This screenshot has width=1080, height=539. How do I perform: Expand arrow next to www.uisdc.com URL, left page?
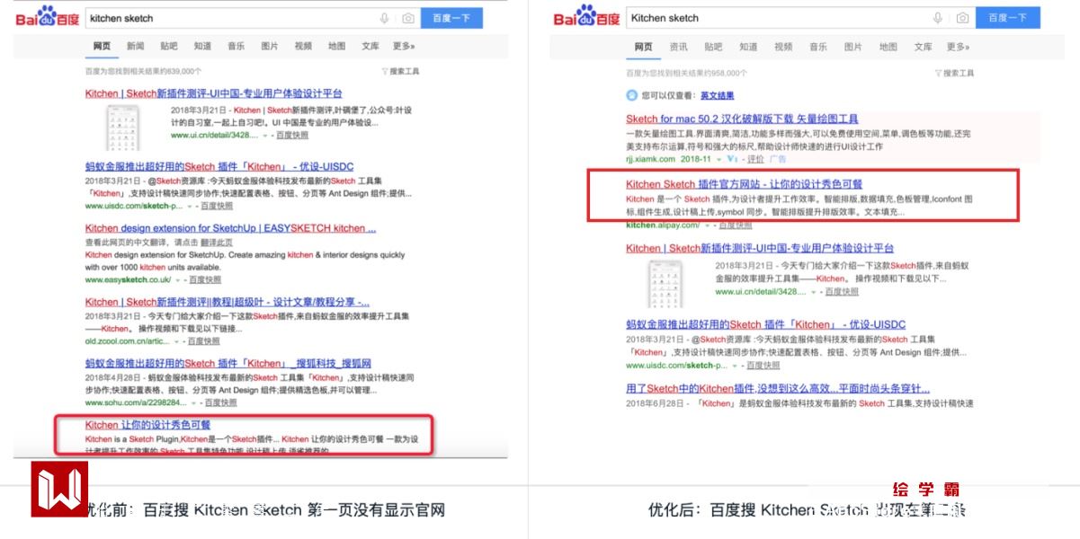pos(190,206)
